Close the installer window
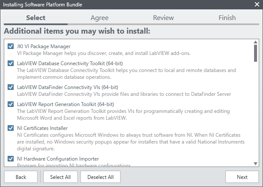This screenshot has height=187, width=263. [x=257, y=4]
